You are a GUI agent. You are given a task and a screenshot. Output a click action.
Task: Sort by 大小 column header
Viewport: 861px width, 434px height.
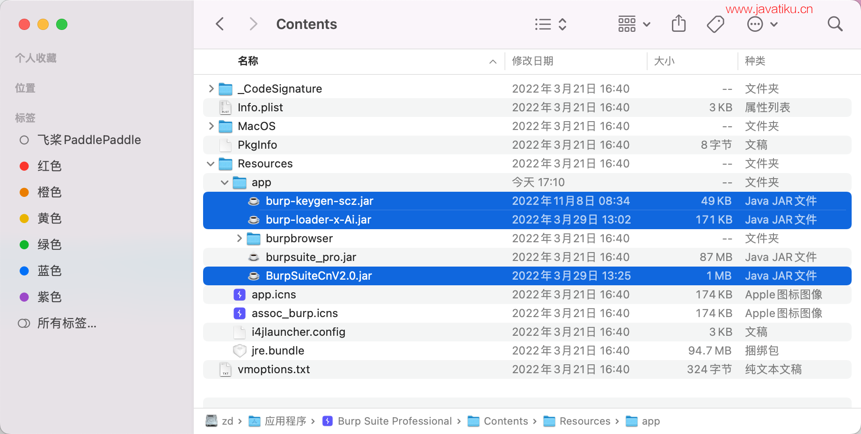click(664, 61)
